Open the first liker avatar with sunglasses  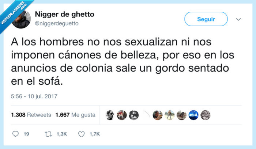[x=110, y=115]
